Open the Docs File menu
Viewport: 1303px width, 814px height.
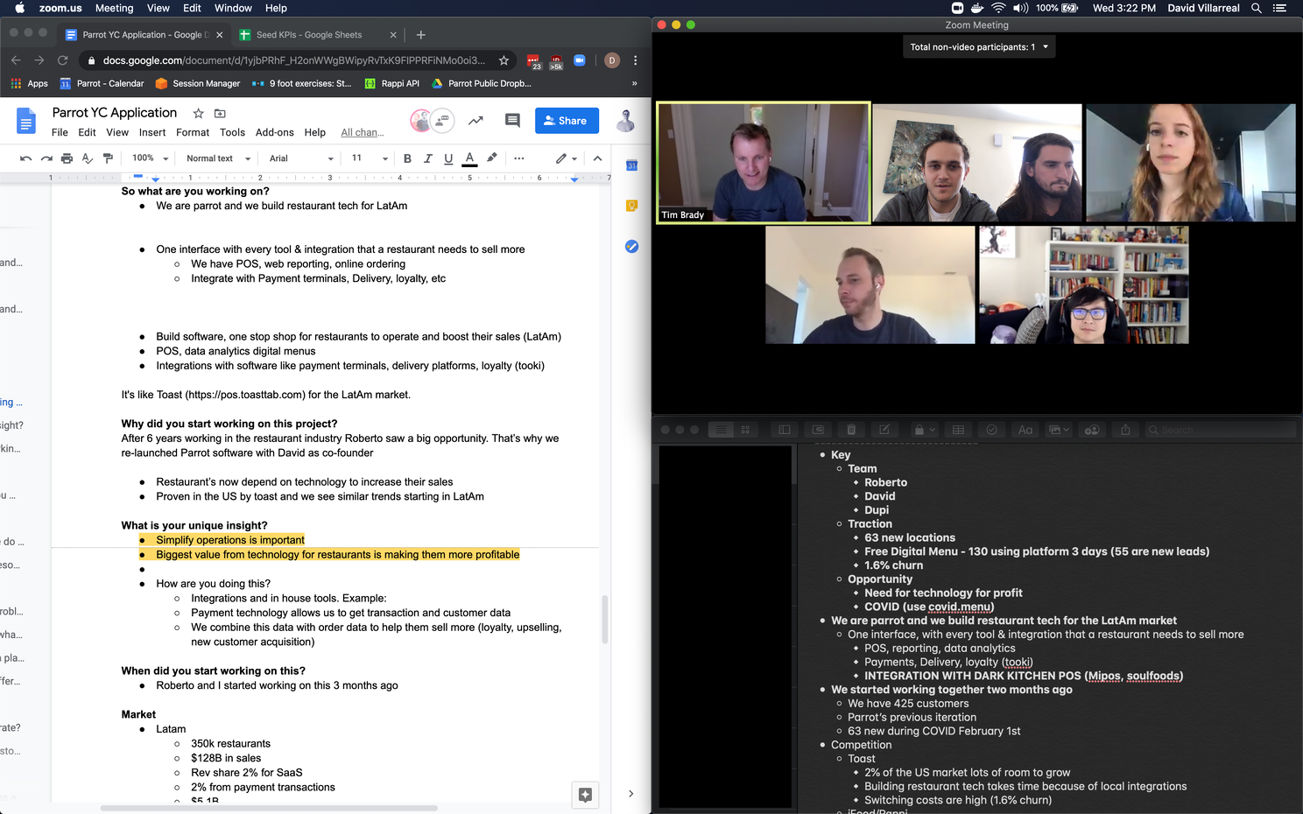60,132
